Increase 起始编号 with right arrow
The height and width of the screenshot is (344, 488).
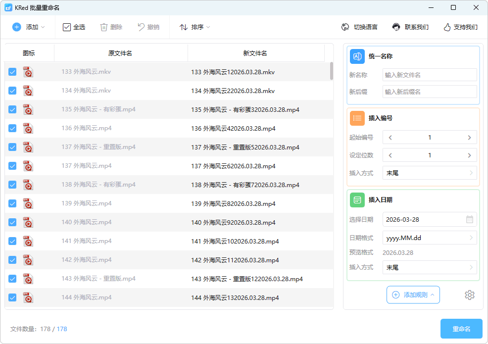point(469,138)
